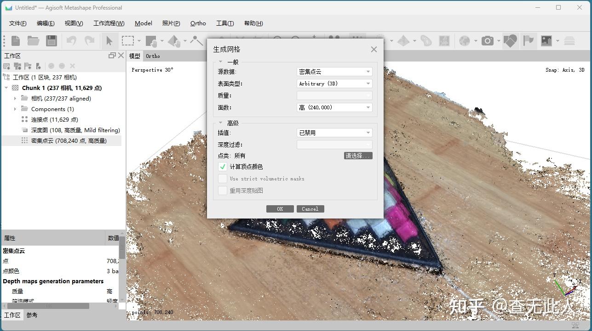The height and width of the screenshot is (331, 592).
Task: Enable the 计算顶点颜色 checkbox
Action: (x=222, y=167)
